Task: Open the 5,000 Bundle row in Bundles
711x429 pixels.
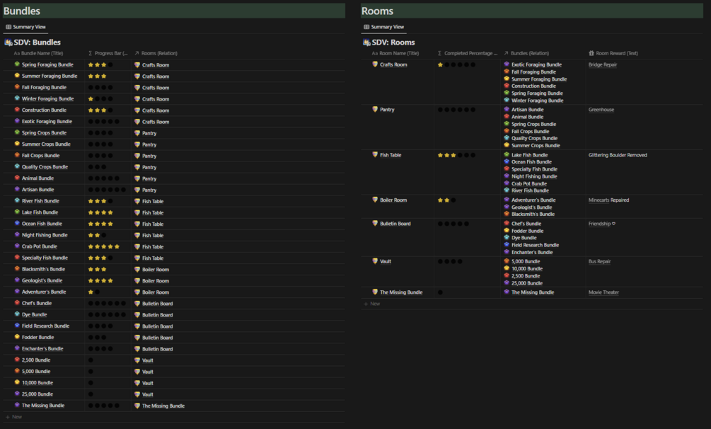Action: (x=36, y=371)
